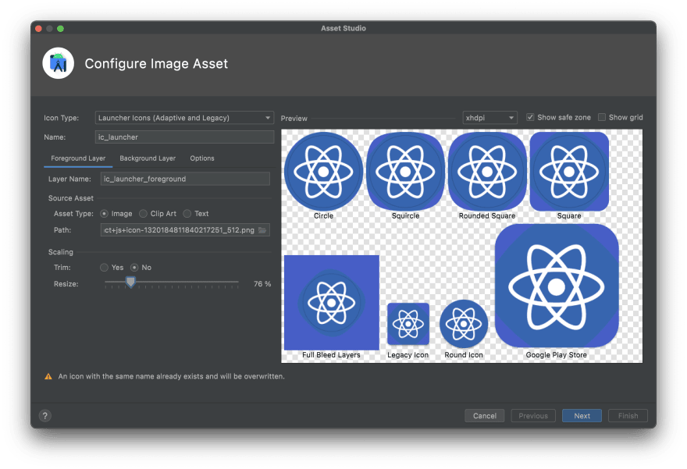Select the Legacy Icon preview
Viewport: 687px width, 469px height.
(408, 324)
